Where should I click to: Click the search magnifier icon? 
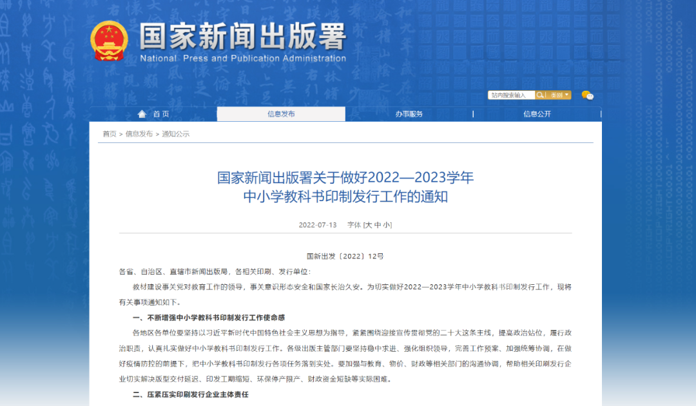click(x=540, y=95)
